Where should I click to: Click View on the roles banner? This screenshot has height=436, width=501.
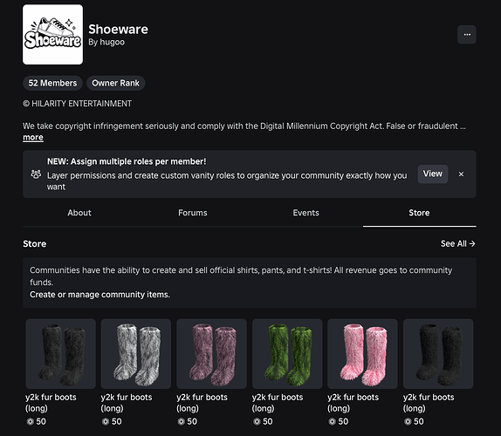[x=433, y=174]
